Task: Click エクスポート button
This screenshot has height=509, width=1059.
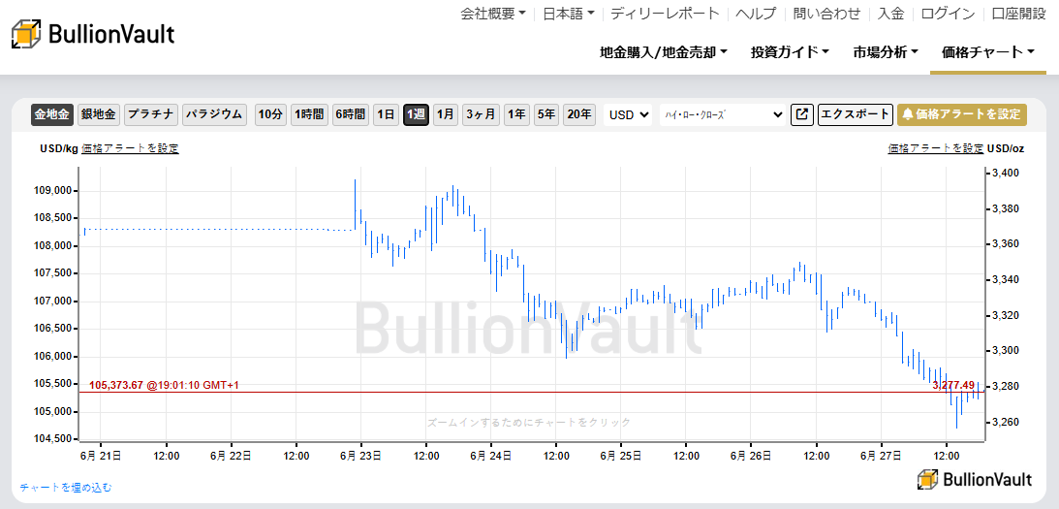Action: (x=855, y=114)
